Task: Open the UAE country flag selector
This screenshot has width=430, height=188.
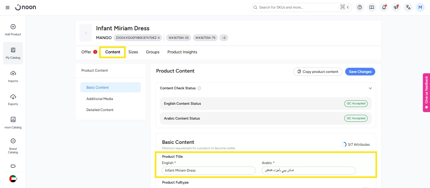Action: [x=13, y=179]
